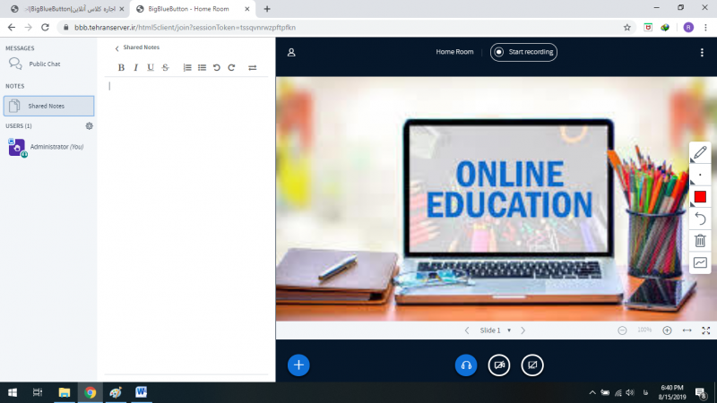Image resolution: width=717 pixels, height=403 pixels.
Task: Select Shared Notes in the sidebar
Action: coord(48,106)
